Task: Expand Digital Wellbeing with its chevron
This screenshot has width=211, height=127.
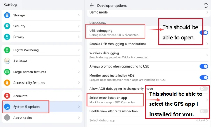Action: [x=79, y=50]
